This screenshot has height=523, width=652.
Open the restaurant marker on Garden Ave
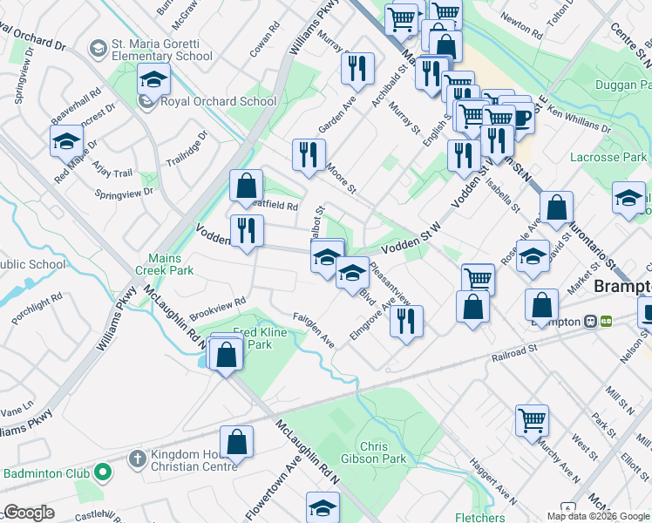[x=357, y=71]
